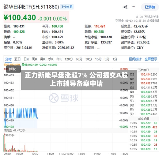159x160 pixels.
Task: Click the 成立日 value 2013-04-01
Action: (24, 48)
